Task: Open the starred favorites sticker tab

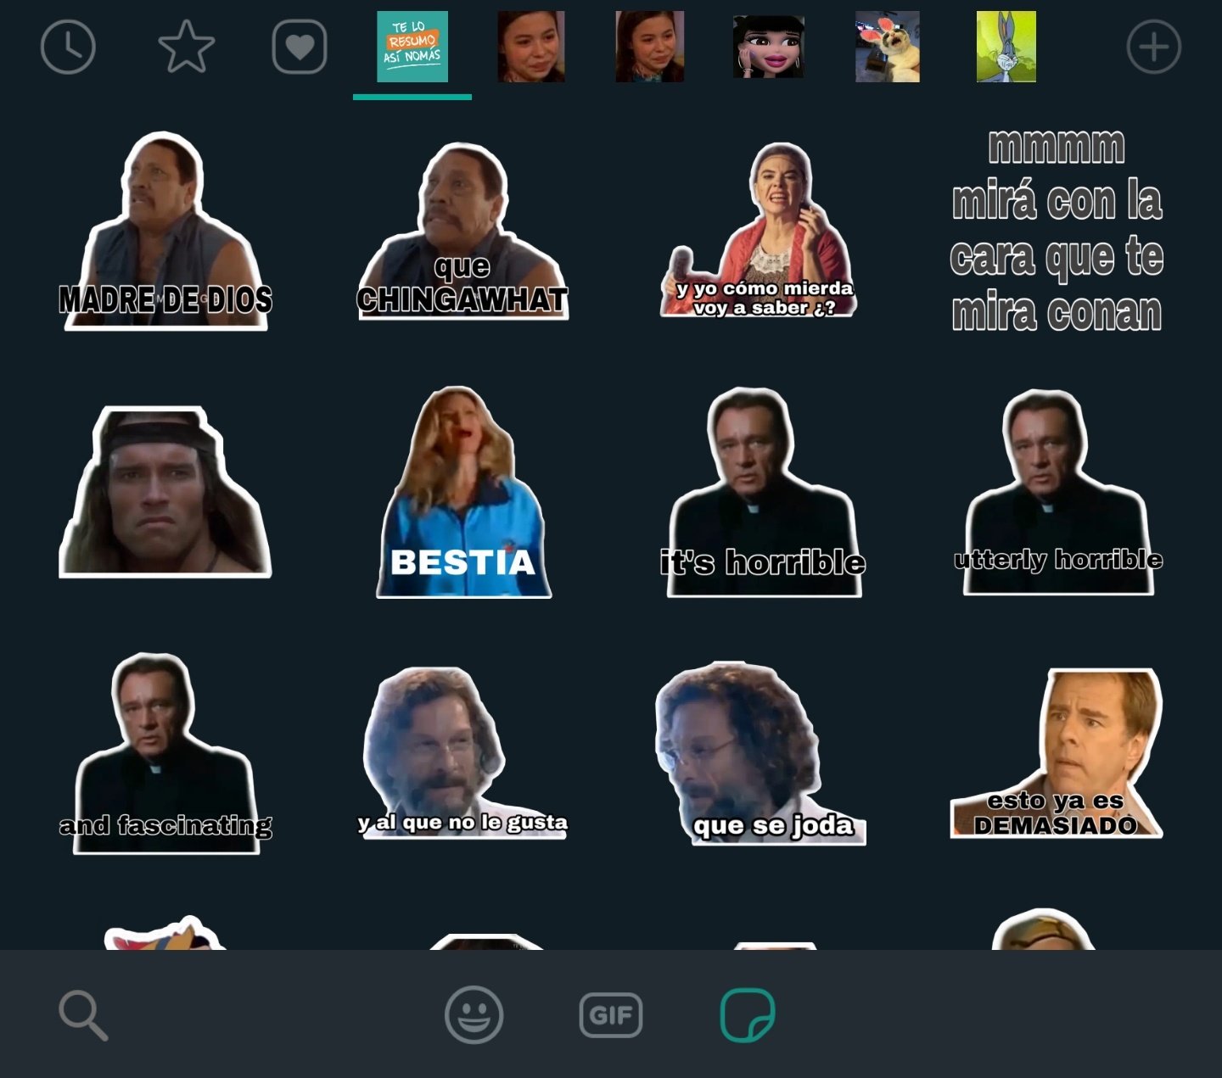Action: pyautogui.click(x=186, y=47)
